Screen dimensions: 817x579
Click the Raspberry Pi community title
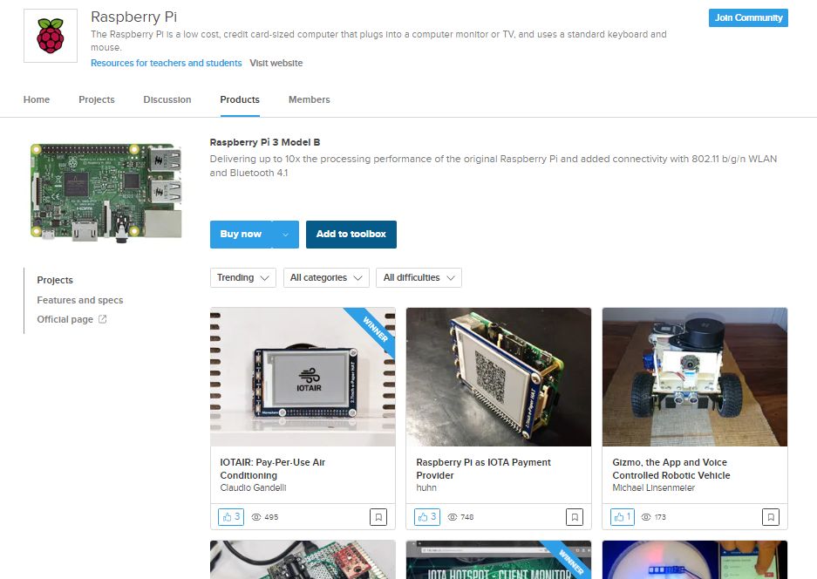tap(134, 17)
